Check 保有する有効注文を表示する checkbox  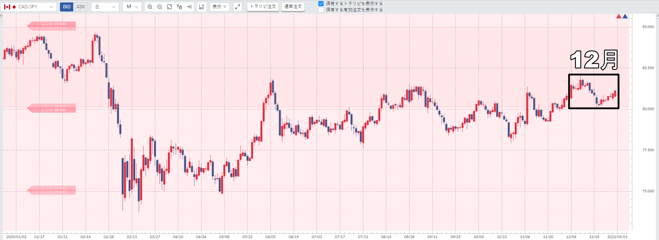[321, 10]
